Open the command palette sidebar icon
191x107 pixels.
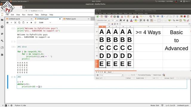pyautogui.click(x=2, y=34)
